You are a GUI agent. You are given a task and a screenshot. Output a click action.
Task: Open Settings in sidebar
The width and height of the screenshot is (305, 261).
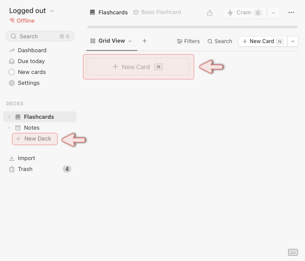28,83
